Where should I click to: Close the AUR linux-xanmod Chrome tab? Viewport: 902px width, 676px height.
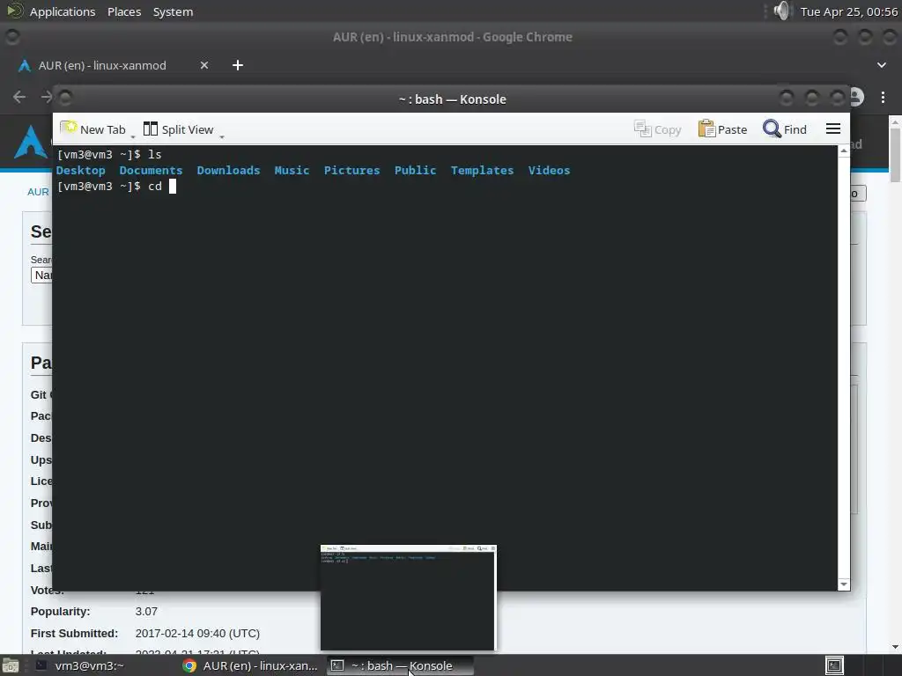tap(204, 65)
